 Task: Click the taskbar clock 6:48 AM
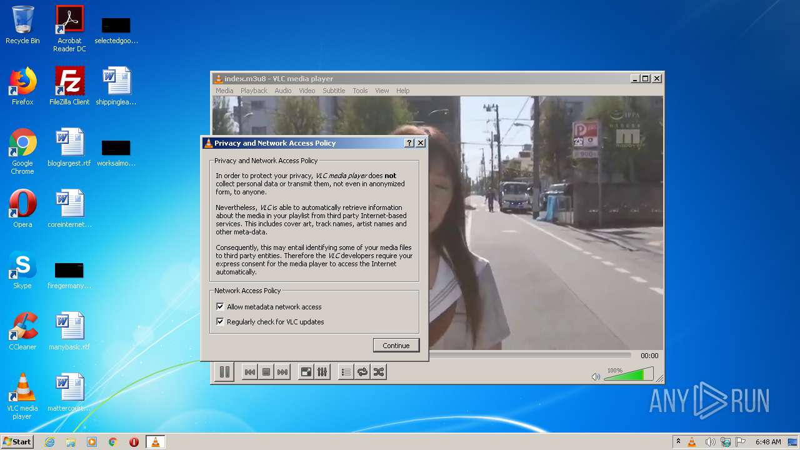[x=768, y=442]
